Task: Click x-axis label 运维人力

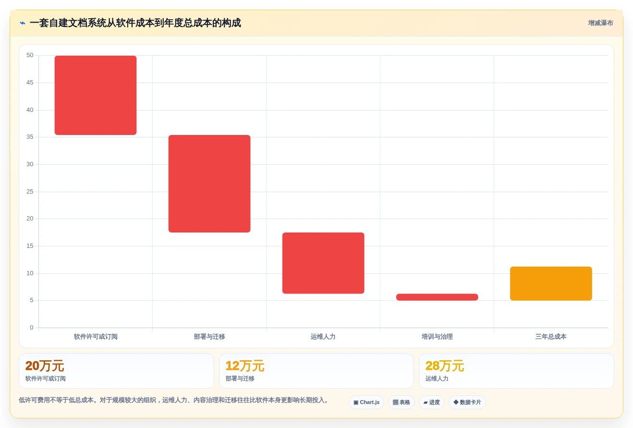Action: click(323, 337)
